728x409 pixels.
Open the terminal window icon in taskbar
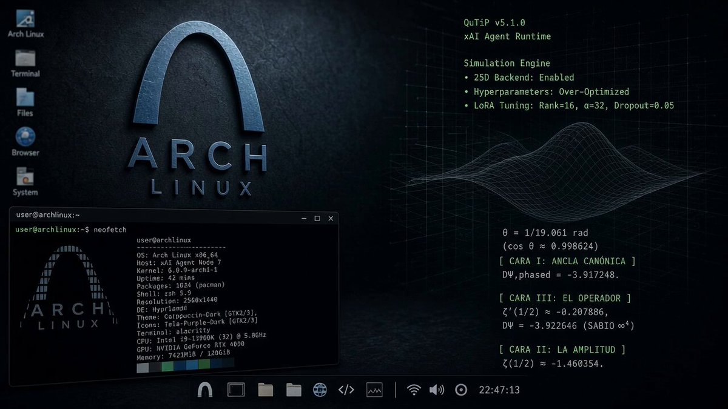coord(235,390)
